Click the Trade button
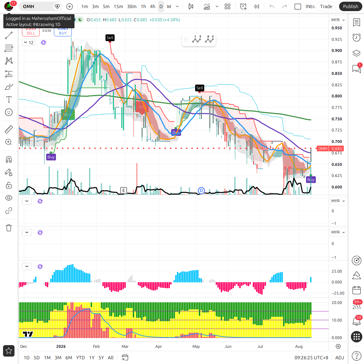 [x=326, y=6]
